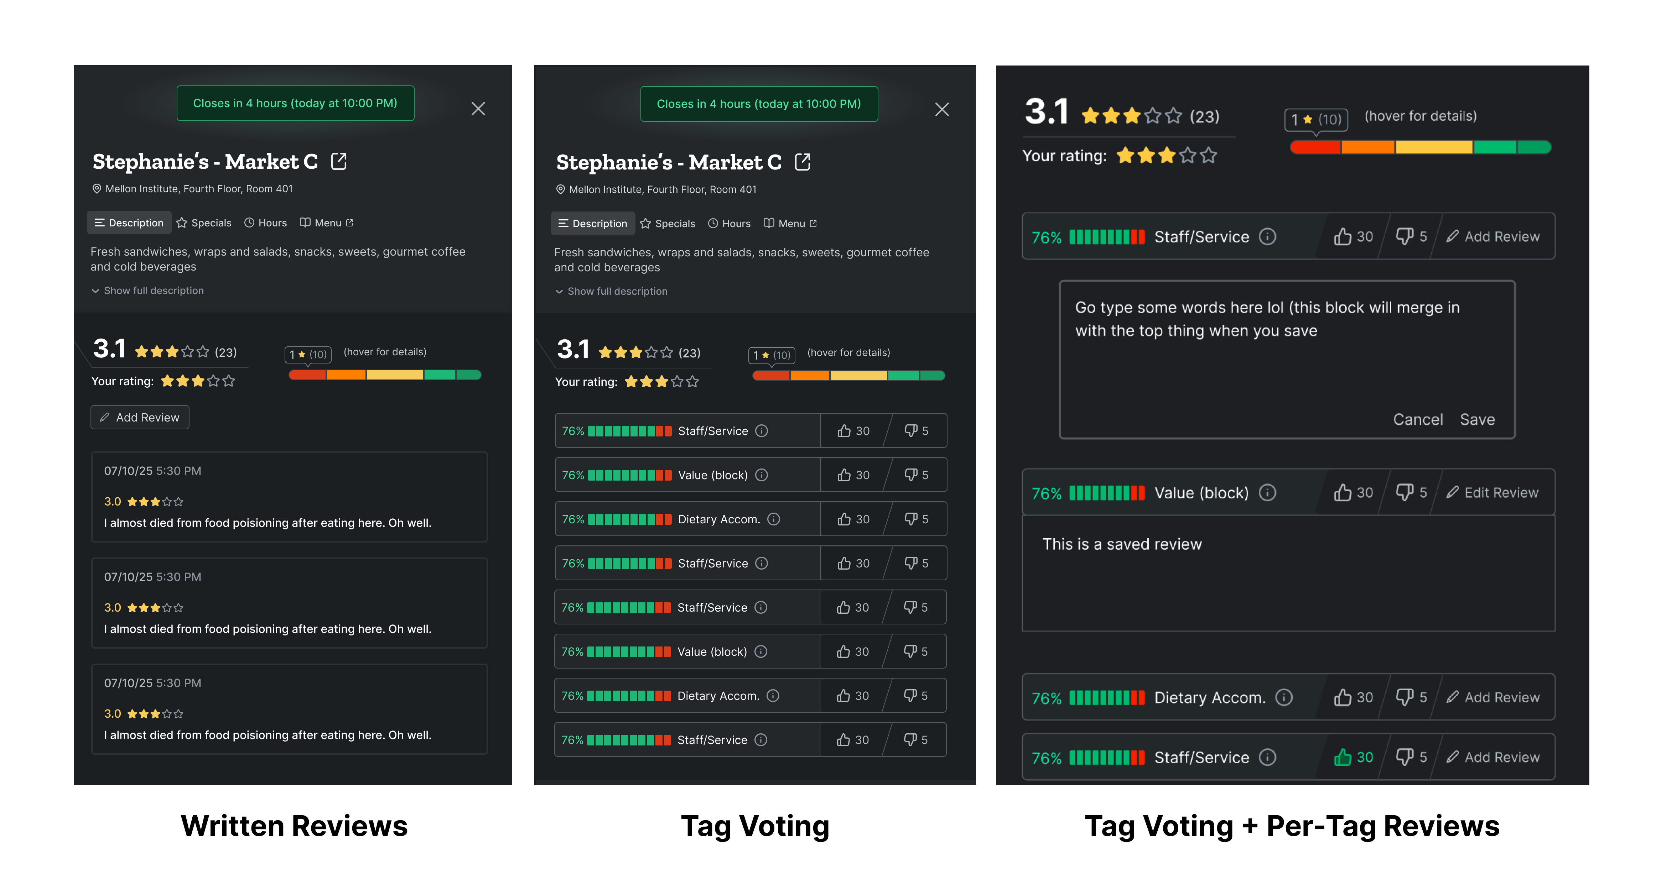This screenshot has height=885, width=1677.
Task: Switch to Specials tab in Written Reviews panel
Action: pyautogui.click(x=204, y=222)
